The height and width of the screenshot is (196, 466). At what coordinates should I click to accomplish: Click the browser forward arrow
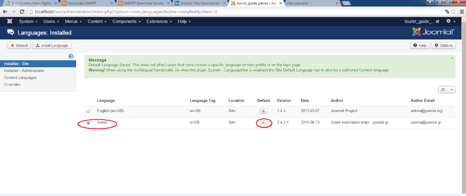[13, 12]
